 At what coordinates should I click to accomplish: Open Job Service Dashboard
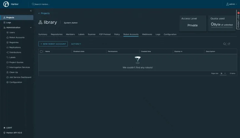pyautogui.click(x=20, y=77)
